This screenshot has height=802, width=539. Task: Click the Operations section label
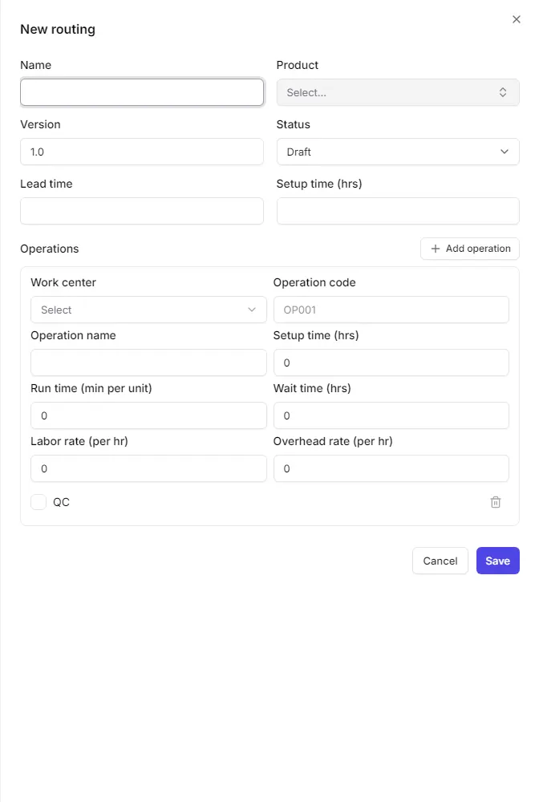50,249
